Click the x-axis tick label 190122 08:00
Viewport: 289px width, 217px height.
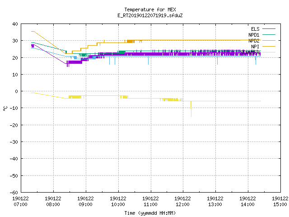click(53, 202)
